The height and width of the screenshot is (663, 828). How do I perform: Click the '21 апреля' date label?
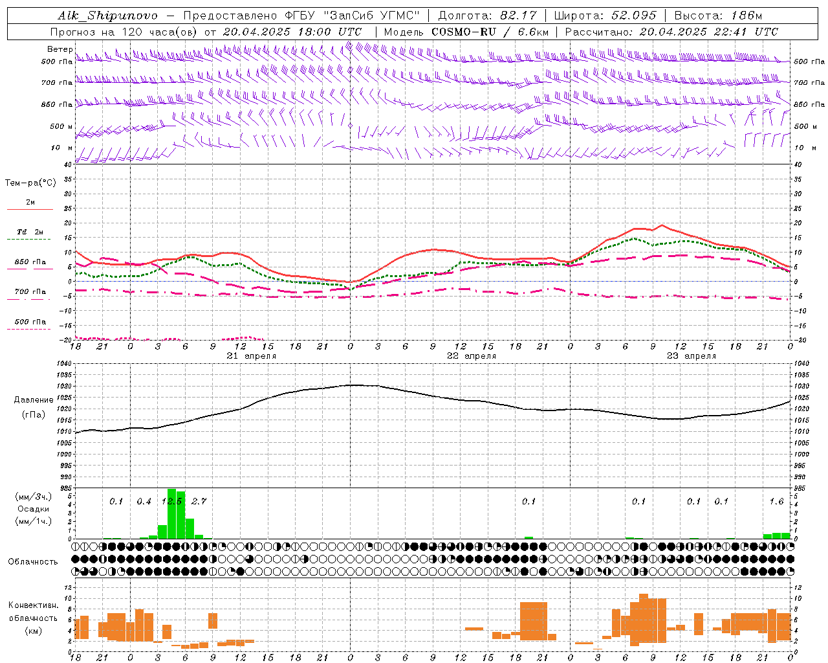pos(251,355)
